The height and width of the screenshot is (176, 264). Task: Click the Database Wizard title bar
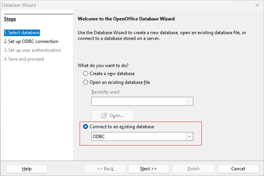[x=122, y=5]
